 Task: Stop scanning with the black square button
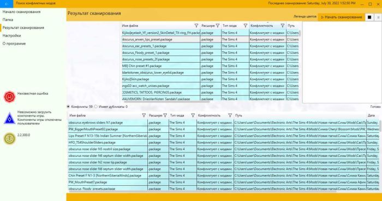[x=369, y=17]
